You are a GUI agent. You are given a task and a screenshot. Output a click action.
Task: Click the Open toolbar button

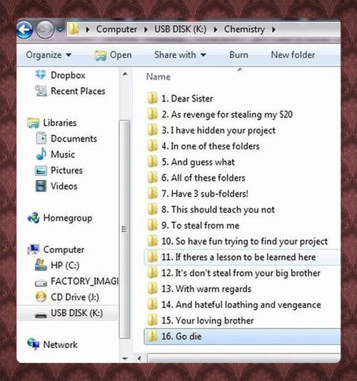click(113, 55)
